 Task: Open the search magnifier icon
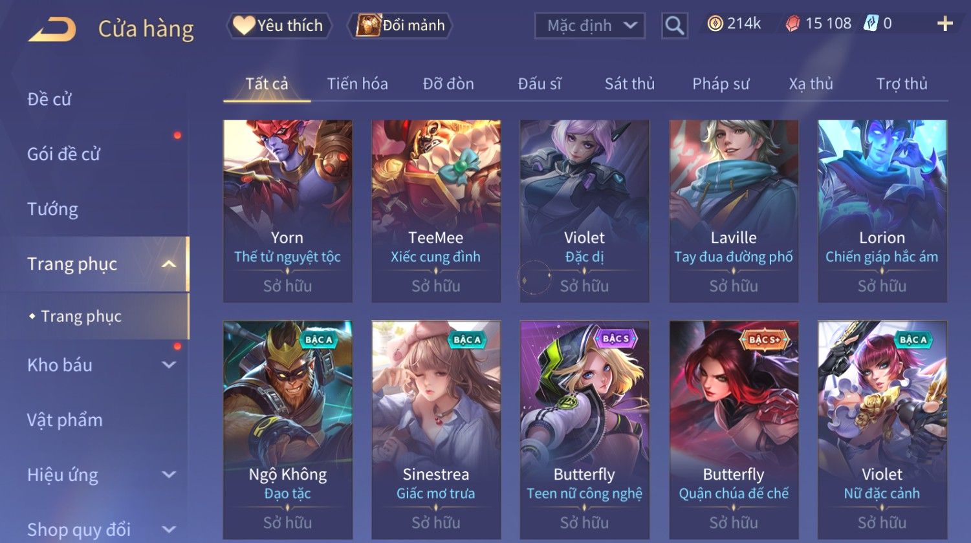[x=674, y=26]
